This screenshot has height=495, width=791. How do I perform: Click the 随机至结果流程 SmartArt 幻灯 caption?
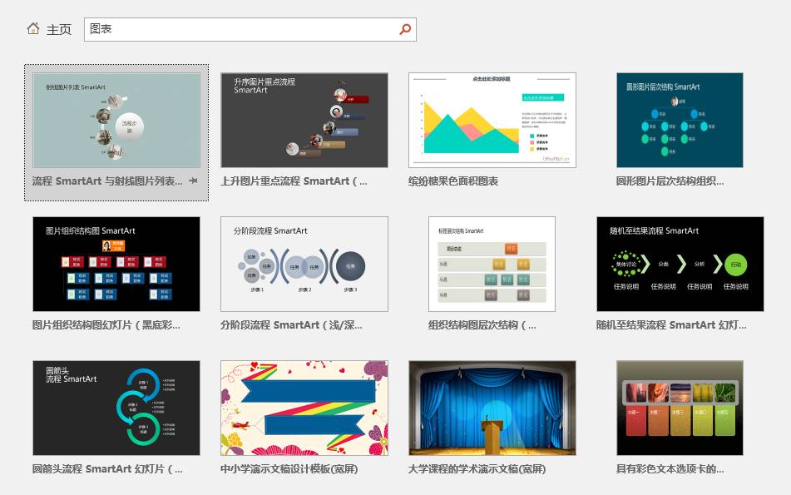(671, 325)
